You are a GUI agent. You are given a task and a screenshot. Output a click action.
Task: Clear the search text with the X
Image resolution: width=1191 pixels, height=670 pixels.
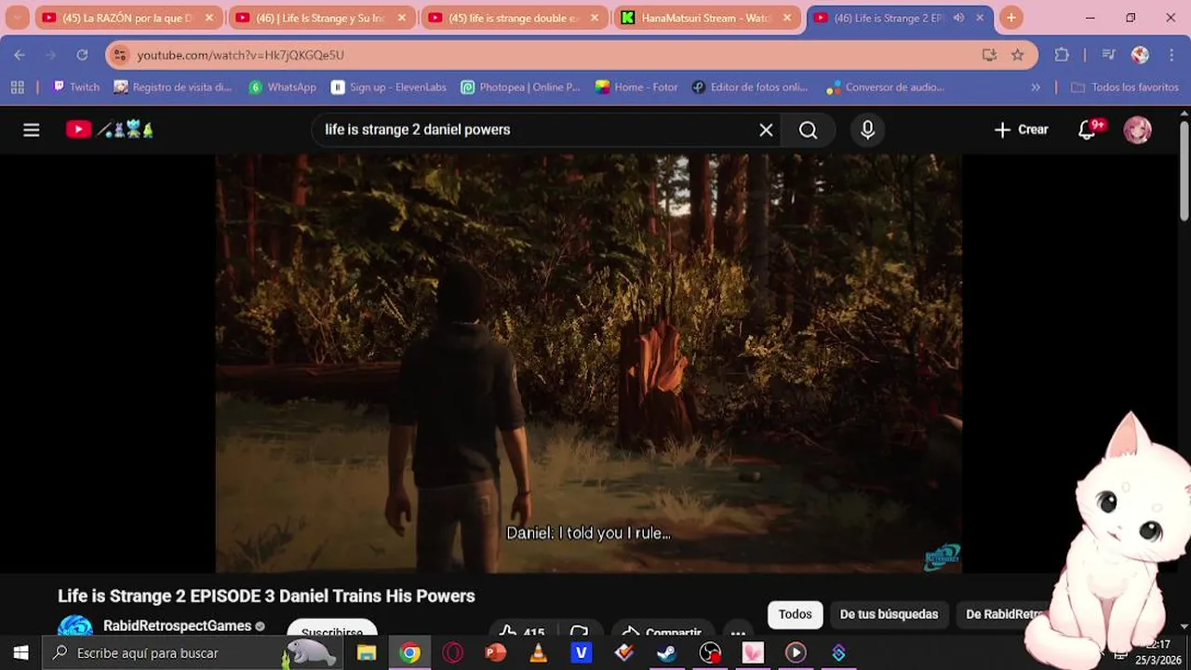click(766, 130)
